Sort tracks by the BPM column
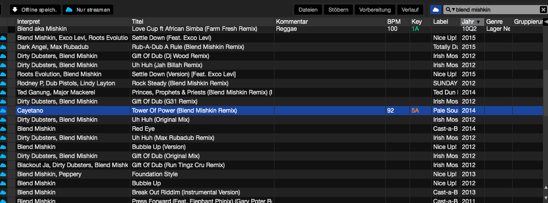 [393, 22]
